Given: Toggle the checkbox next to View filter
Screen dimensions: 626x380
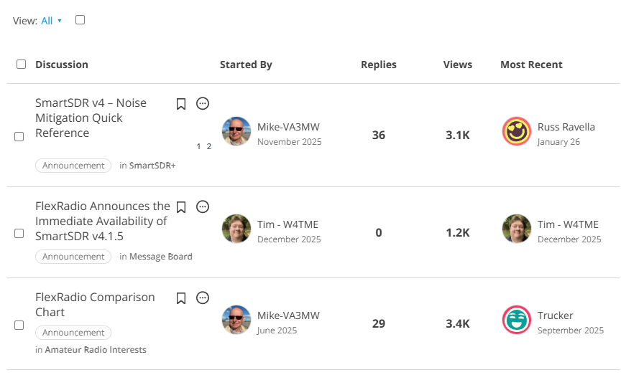Looking at the screenshot, I should click(x=80, y=20).
